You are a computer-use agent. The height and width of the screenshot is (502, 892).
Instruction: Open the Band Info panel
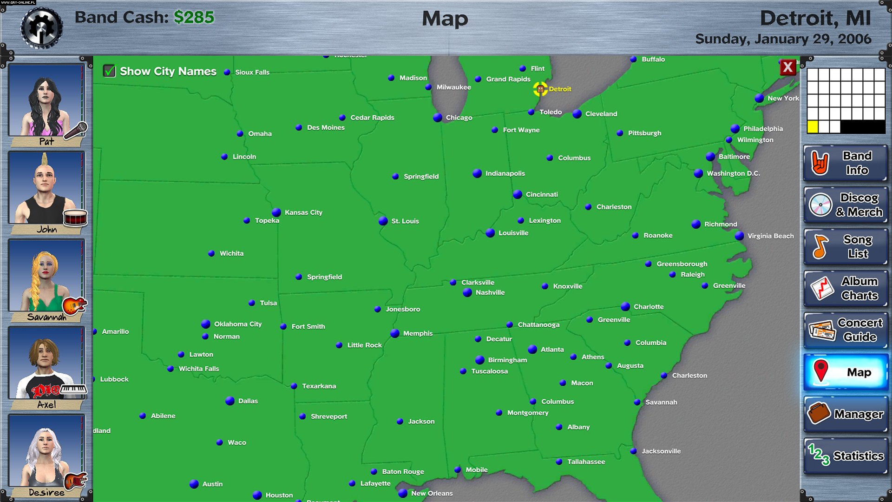[845, 163]
